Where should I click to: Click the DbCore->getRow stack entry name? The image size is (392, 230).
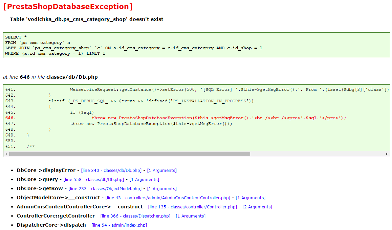(x=40, y=188)
